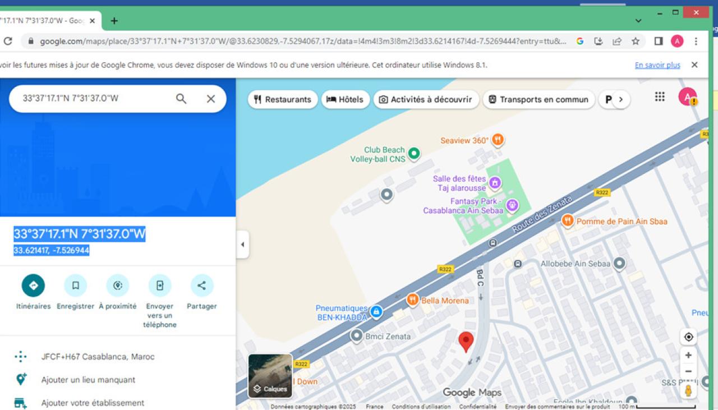Clear the Maps search field
Image resolution: width=718 pixels, height=410 pixels.
pyautogui.click(x=211, y=99)
